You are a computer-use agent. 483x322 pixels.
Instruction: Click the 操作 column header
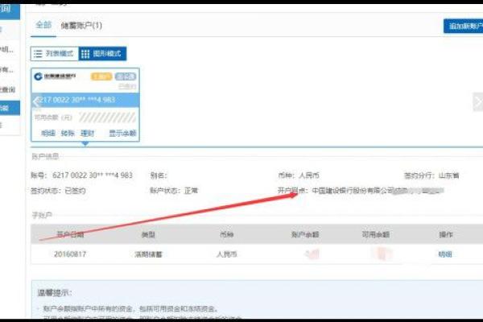[x=446, y=235]
